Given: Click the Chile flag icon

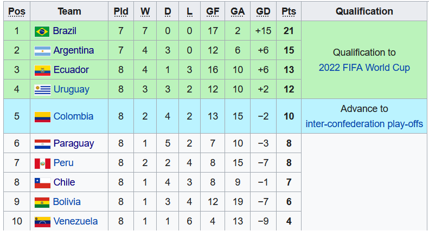Looking at the screenshot, I should click(42, 183).
